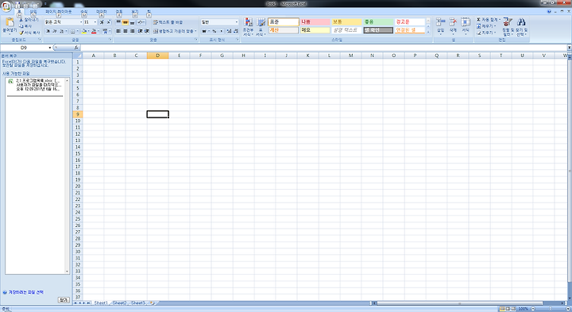Open the Name Box dropdown arrow
The width and height of the screenshot is (572, 312).
50,48
